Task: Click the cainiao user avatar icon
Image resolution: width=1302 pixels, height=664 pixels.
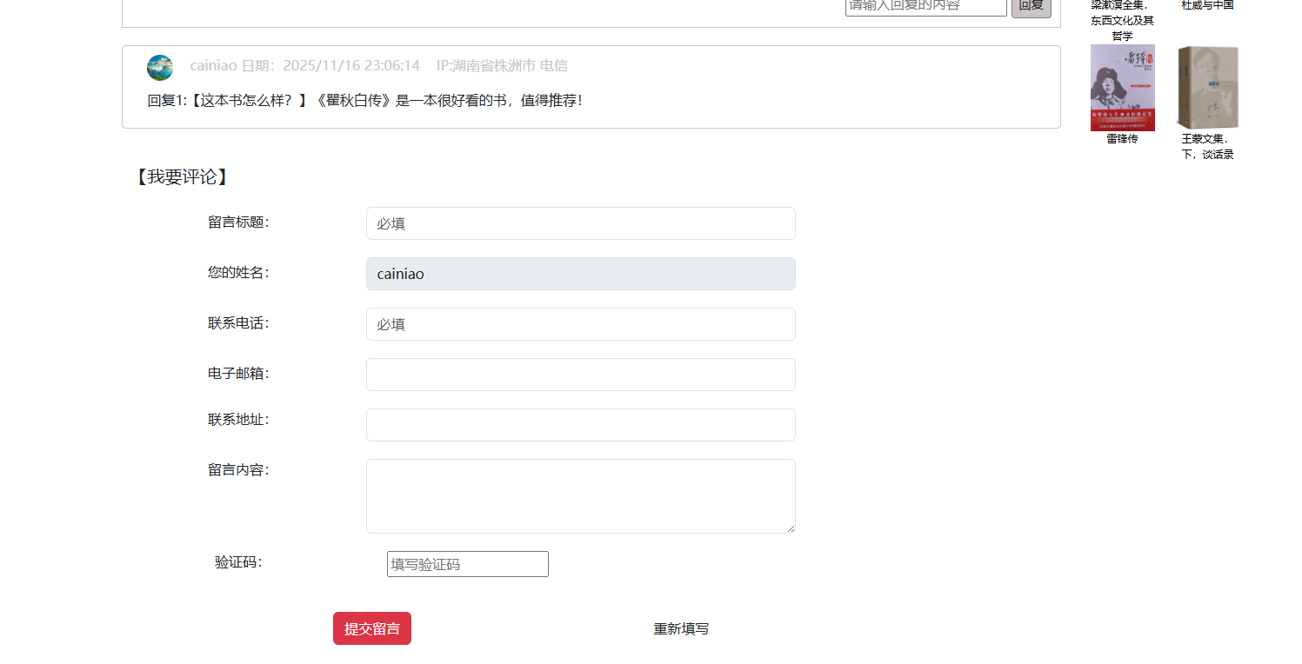Action: pyautogui.click(x=160, y=68)
